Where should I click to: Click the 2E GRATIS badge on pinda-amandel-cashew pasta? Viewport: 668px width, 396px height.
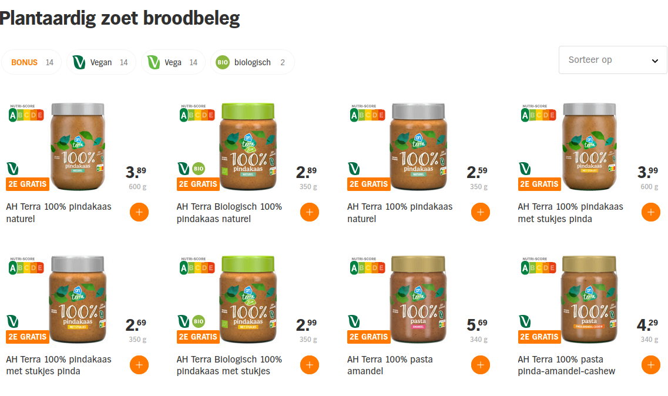539,337
